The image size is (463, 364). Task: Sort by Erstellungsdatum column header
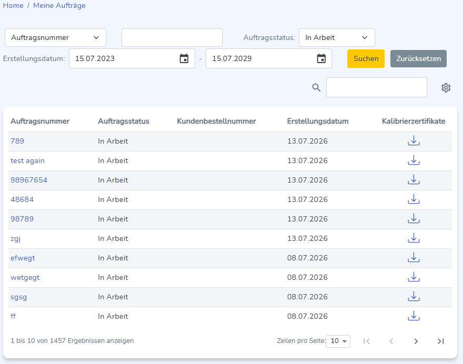pyautogui.click(x=318, y=121)
